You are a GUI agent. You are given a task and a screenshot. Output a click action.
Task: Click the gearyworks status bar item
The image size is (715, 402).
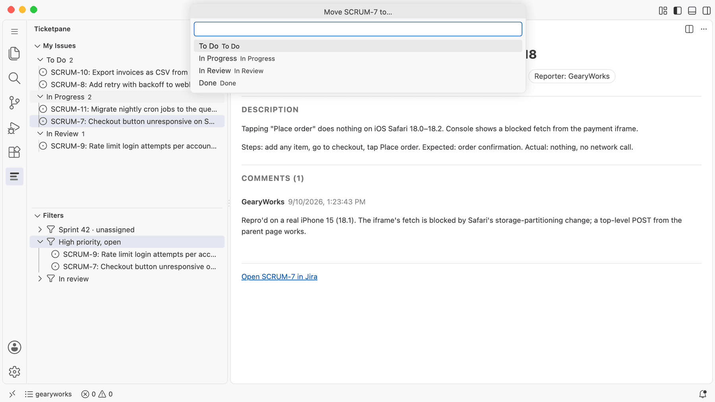[48, 394]
